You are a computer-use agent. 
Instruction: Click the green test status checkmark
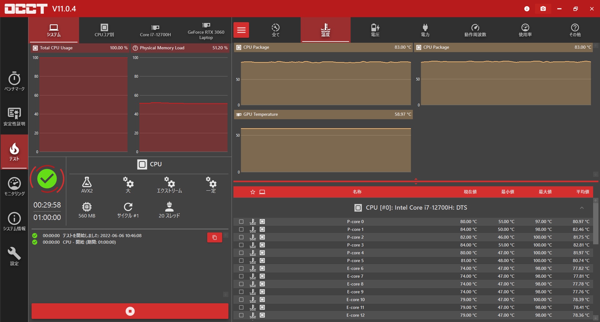(47, 179)
